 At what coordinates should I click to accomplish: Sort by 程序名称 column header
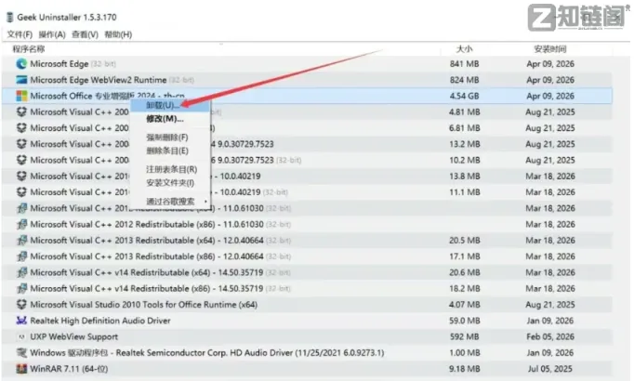28,49
